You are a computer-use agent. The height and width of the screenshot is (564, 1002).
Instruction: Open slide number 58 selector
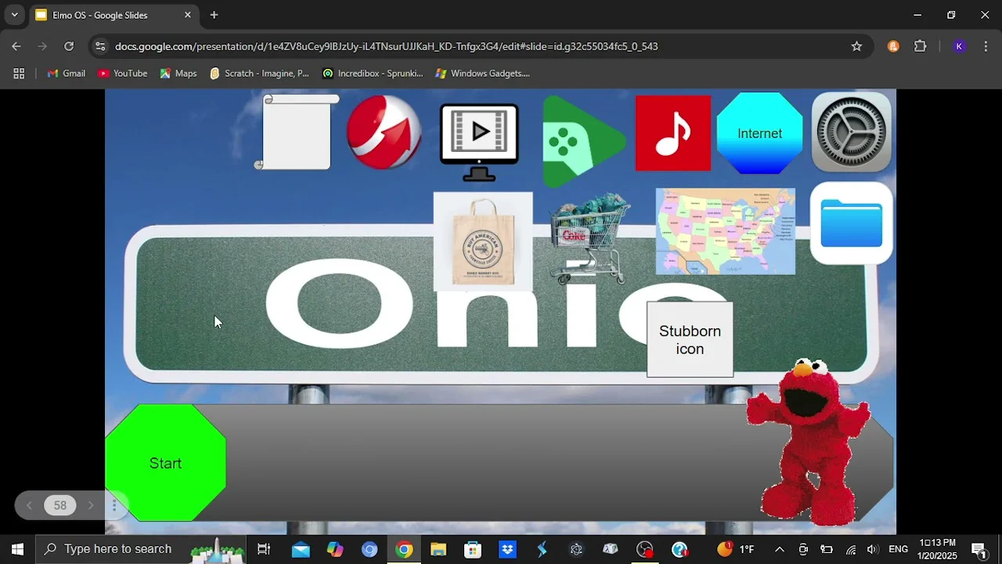click(x=60, y=505)
